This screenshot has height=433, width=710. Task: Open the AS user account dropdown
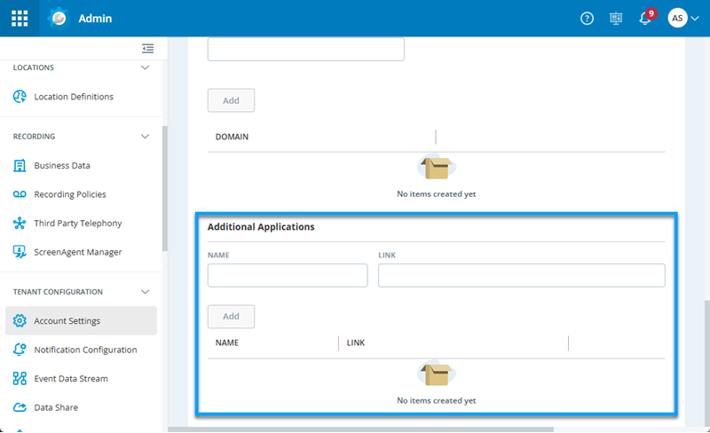coord(682,19)
